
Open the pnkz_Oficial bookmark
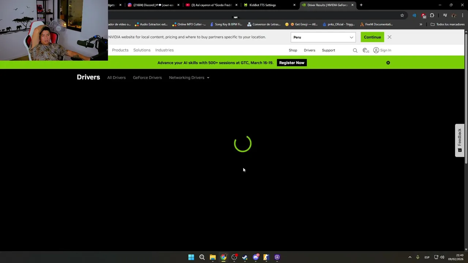click(339, 24)
